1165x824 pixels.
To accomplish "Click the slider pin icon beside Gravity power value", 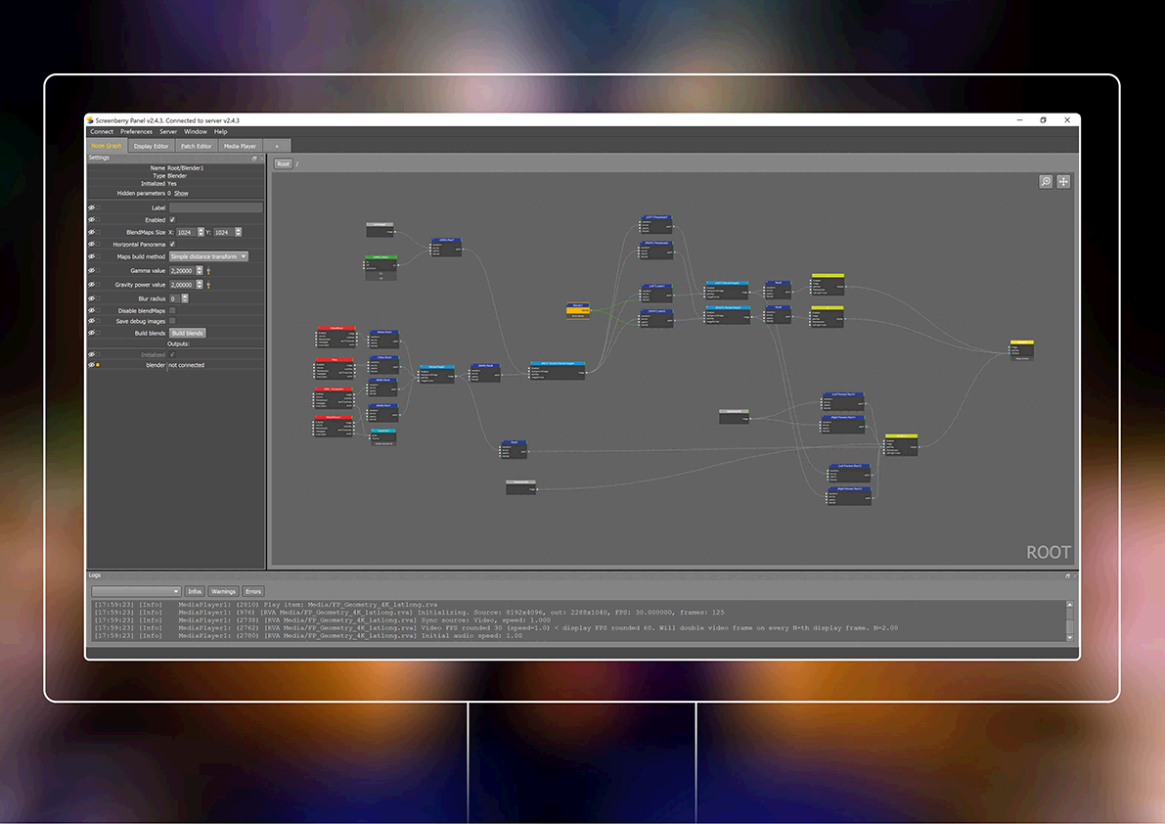I will click(x=208, y=285).
